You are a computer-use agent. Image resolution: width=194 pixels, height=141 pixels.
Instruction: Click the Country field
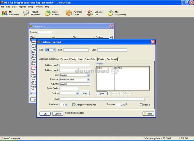point(75,84)
